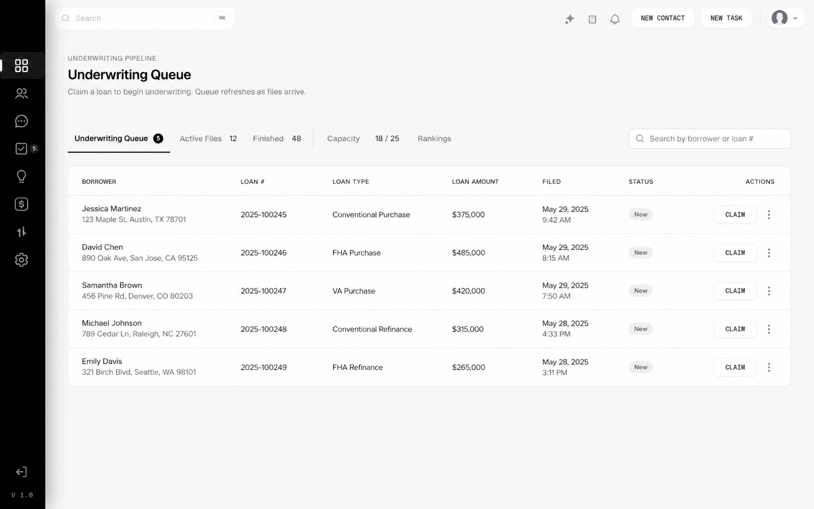Click borrower name Jessica Martinez
This screenshot has height=509, width=814.
point(111,209)
